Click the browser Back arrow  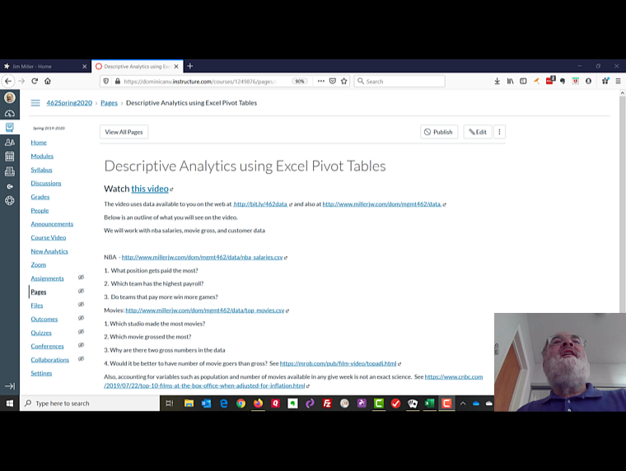point(8,81)
